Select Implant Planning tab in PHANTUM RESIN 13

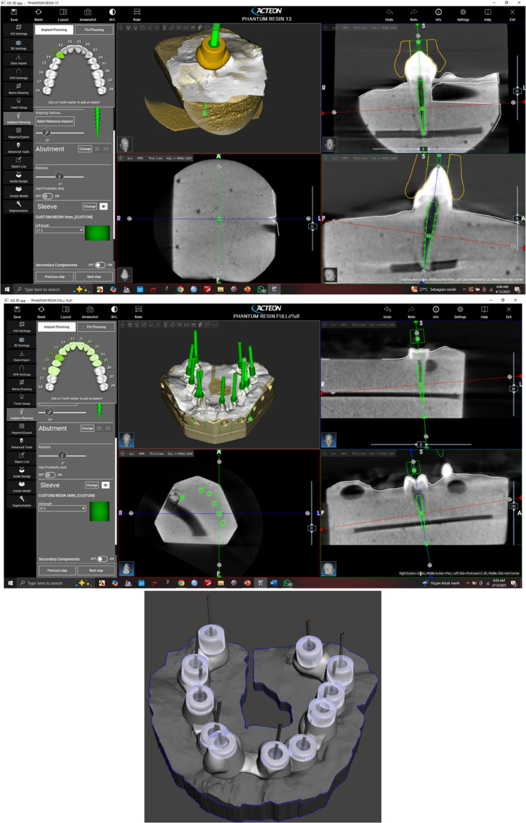(x=54, y=30)
